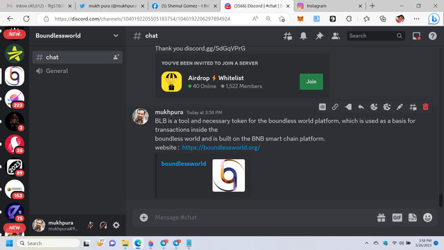This screenshot has height=250, width=444.
Task: Toggle the member list icon
Action: (336, 35)
